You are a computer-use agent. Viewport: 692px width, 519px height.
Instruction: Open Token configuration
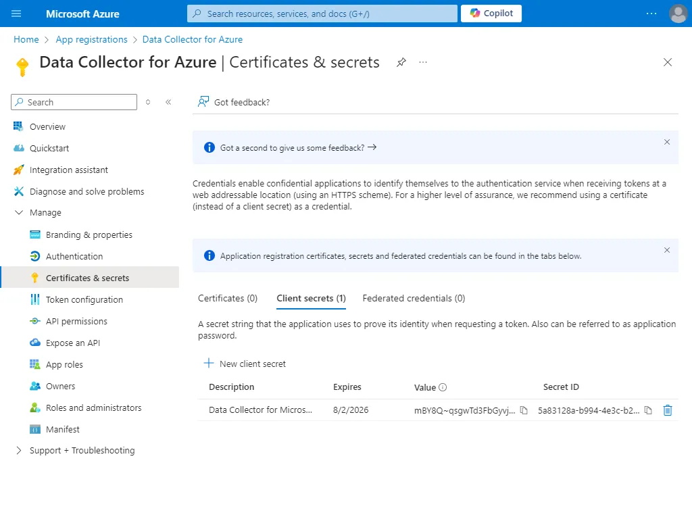pyautogui.click(x=84, y=299)
